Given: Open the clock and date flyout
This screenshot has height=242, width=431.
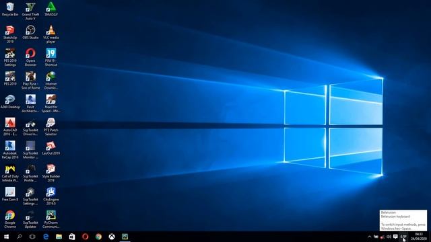Looking at the screenshot, I should 419,237.
